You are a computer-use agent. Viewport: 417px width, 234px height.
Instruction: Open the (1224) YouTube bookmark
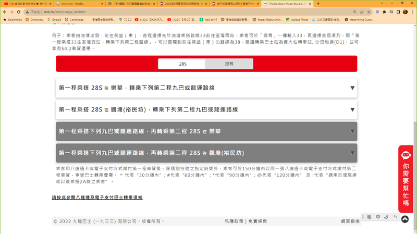coord(182,20)
